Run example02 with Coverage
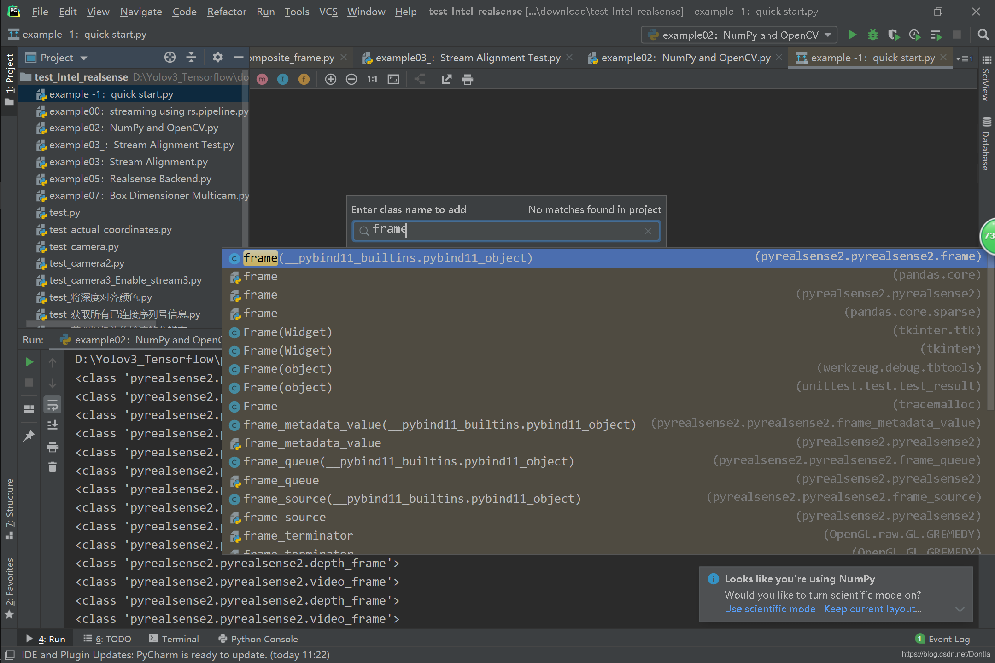Screen dimensions: 995x663 tap(894, 35)
